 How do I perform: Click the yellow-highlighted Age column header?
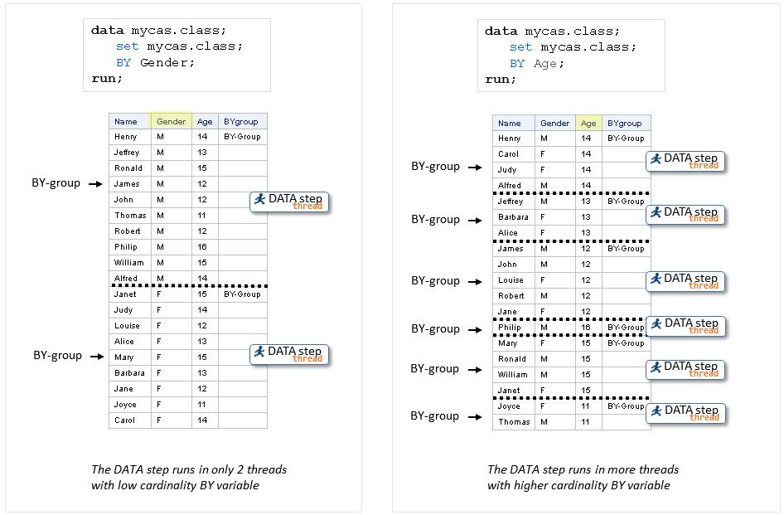coord(588,123)
